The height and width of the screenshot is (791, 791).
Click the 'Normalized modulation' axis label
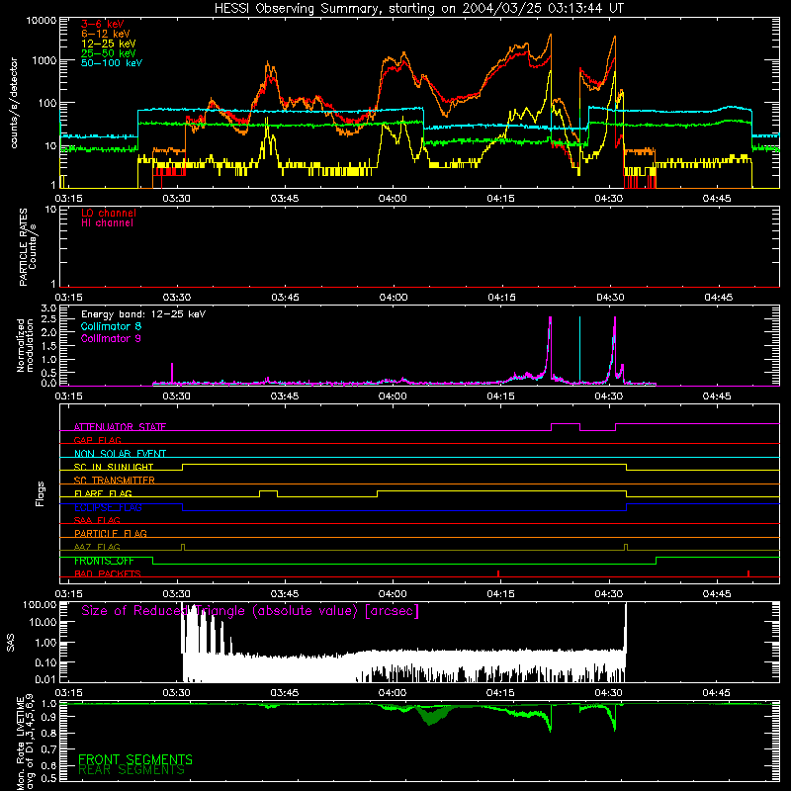pos(24,345)
